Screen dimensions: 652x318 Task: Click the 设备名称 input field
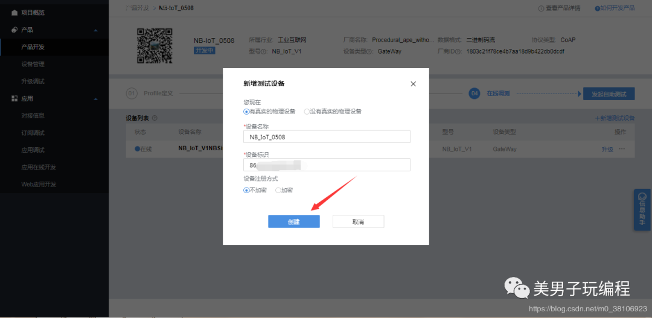point(327,137)
